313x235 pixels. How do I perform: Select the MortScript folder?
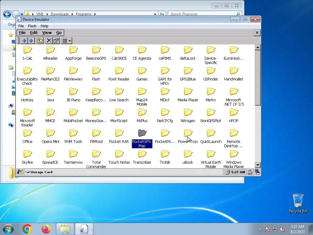point(119,115)
